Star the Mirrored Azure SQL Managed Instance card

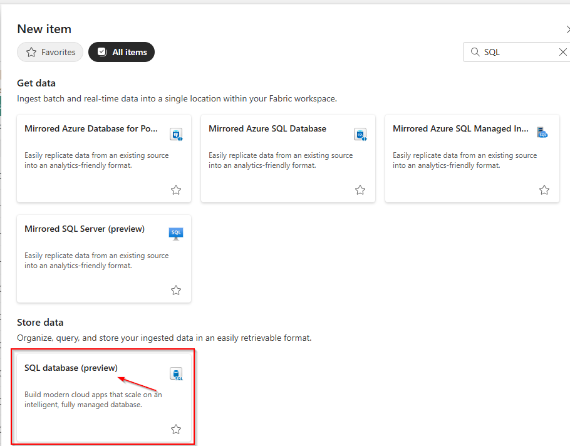[544, 190]
